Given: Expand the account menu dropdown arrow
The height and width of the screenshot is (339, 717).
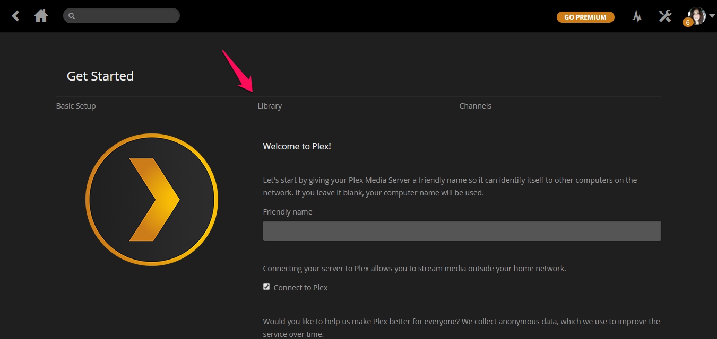Looking at the screenshot, I should (x=712, y=16).
